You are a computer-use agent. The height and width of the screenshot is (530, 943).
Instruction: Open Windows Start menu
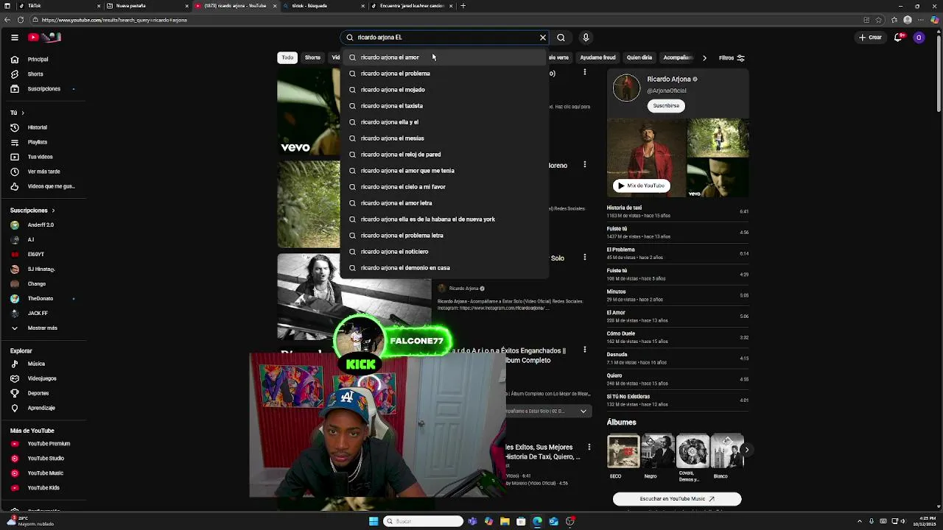pyautogui.click(x=374, y=521)
